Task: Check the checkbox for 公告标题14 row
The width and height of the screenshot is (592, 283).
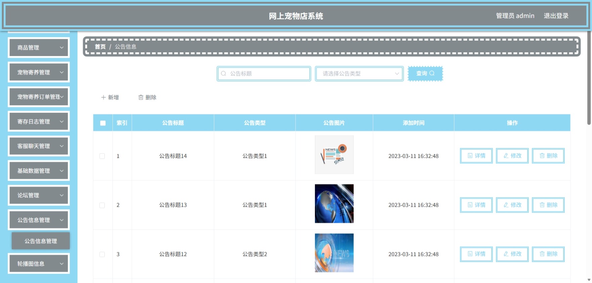Action: (x=102, y=156)
